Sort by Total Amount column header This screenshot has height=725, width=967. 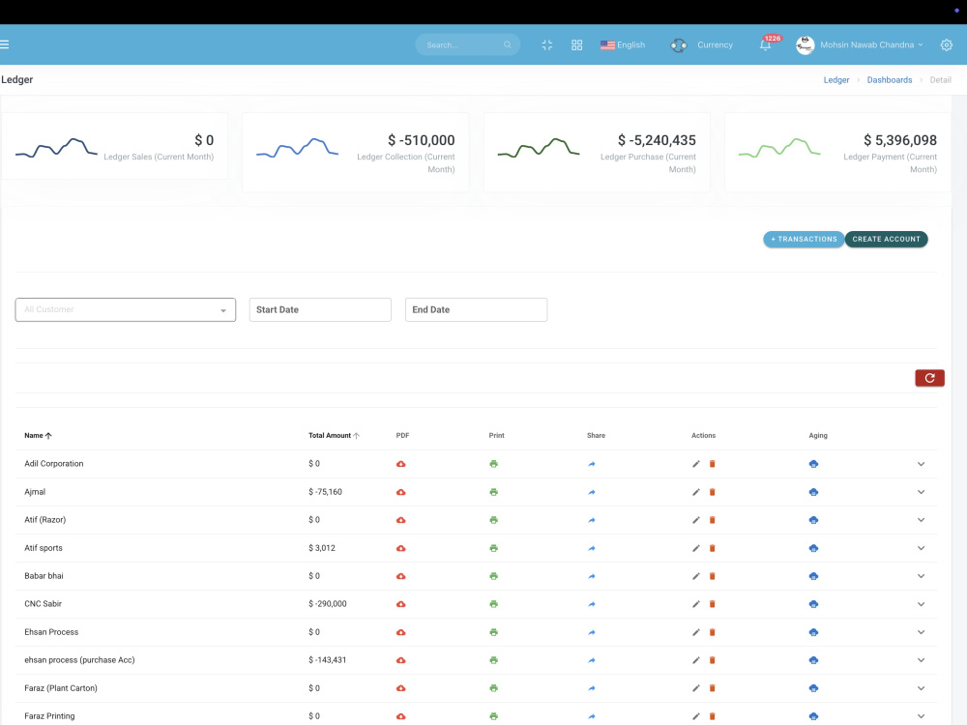click(x=334, y=435)
